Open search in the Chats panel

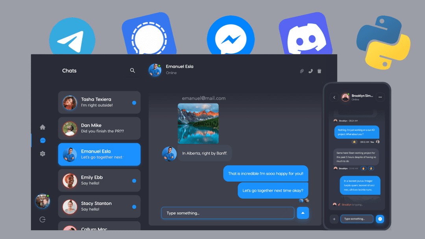(x=132, y=70)
